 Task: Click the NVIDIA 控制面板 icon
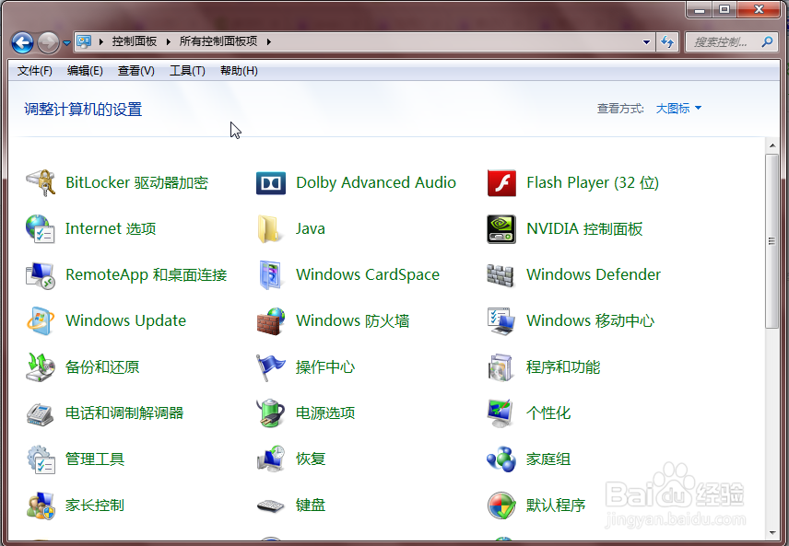501,229
